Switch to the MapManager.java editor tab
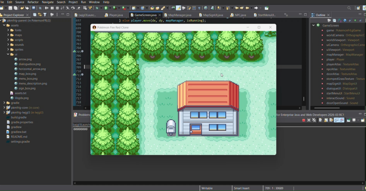 click(x=178, y=15)
